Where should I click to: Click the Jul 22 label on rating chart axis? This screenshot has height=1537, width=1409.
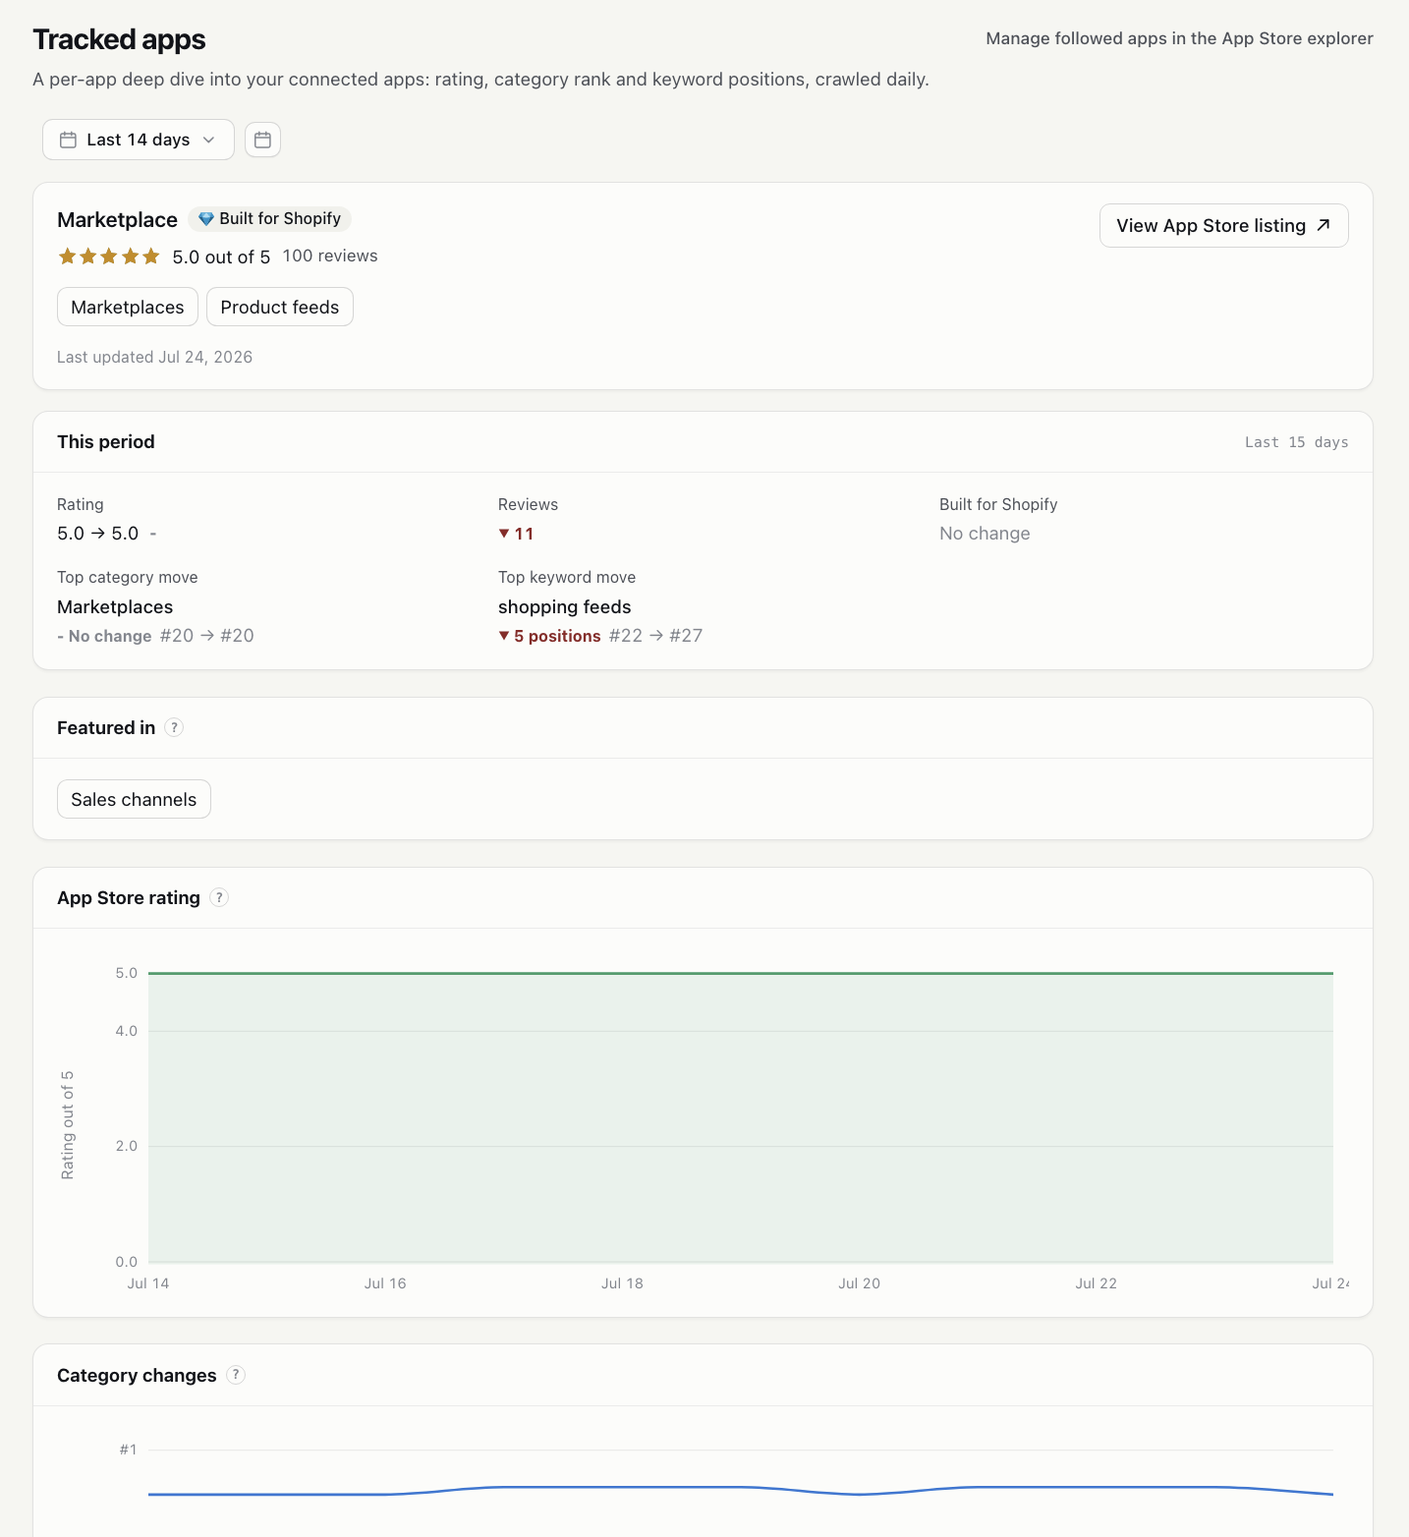(1096, 1283)
